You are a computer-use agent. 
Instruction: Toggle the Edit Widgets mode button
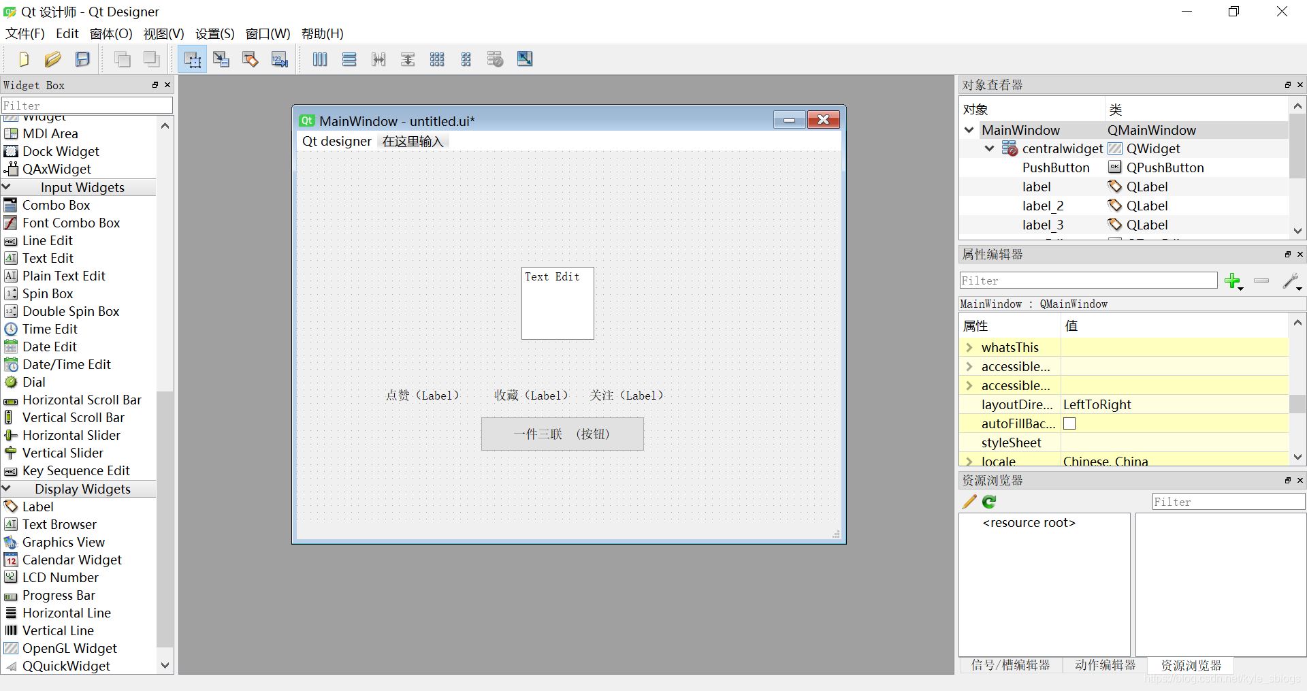(191, 59)
